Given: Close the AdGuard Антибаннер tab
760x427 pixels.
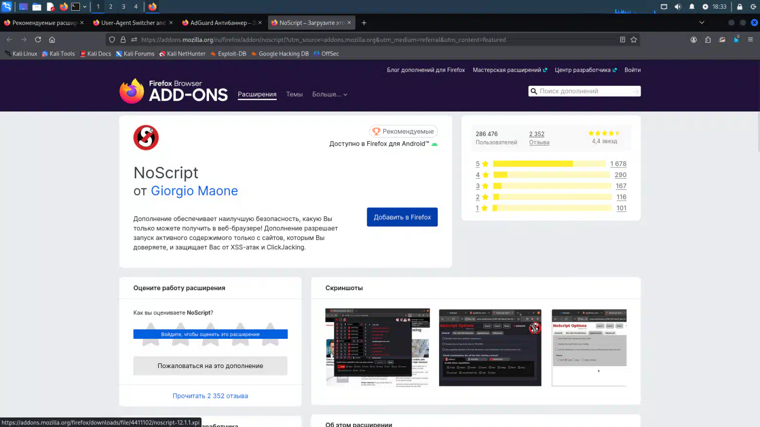Looking at the screenshot, I should pyautogui.click(x=260, y=22).
